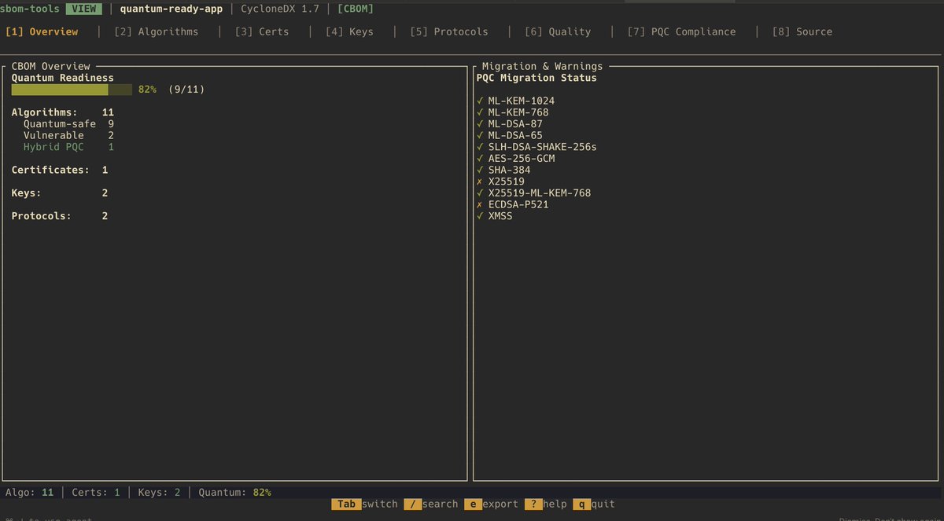The height and width of the screenshot is (521, 944).
Task: Click the sbom-tools name in header
Action: [30, 9]
